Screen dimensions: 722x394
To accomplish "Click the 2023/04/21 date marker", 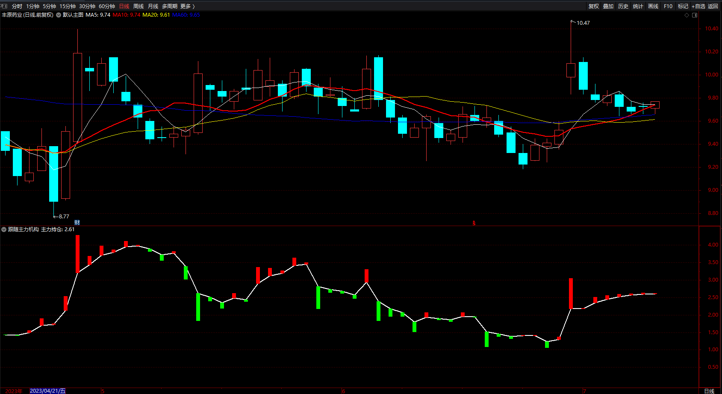I will 47,391.
